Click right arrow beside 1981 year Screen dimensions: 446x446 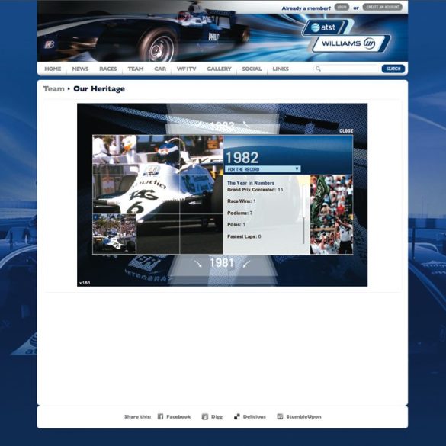coord(247,263)
